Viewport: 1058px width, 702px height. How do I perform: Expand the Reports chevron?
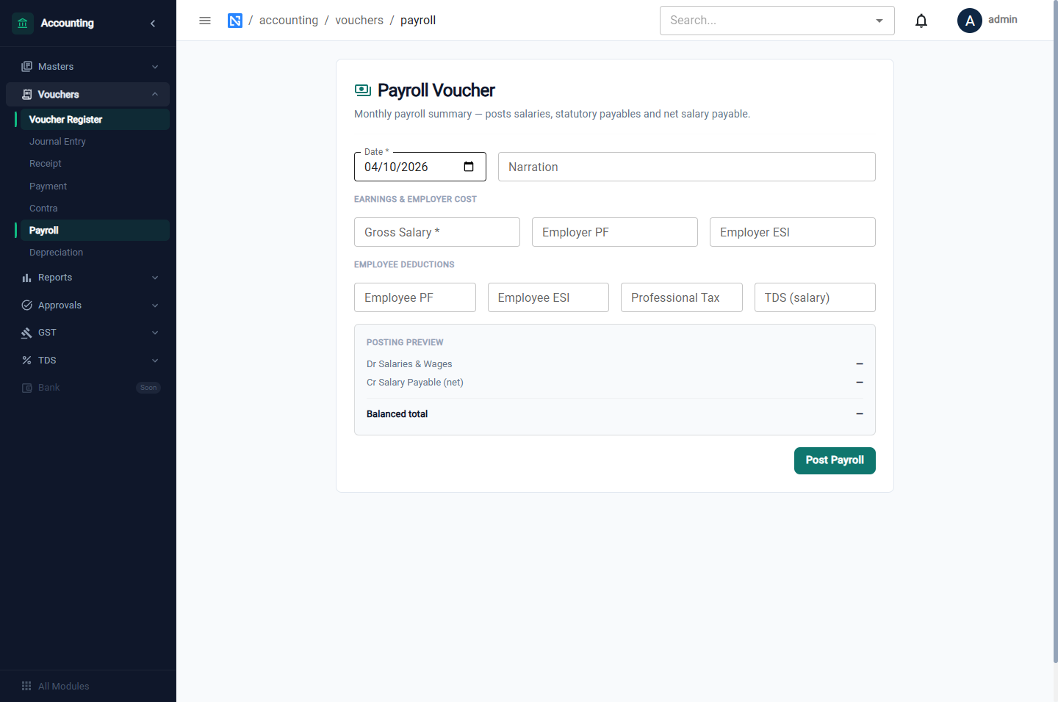pyautogui.click(x=155, y=278)
